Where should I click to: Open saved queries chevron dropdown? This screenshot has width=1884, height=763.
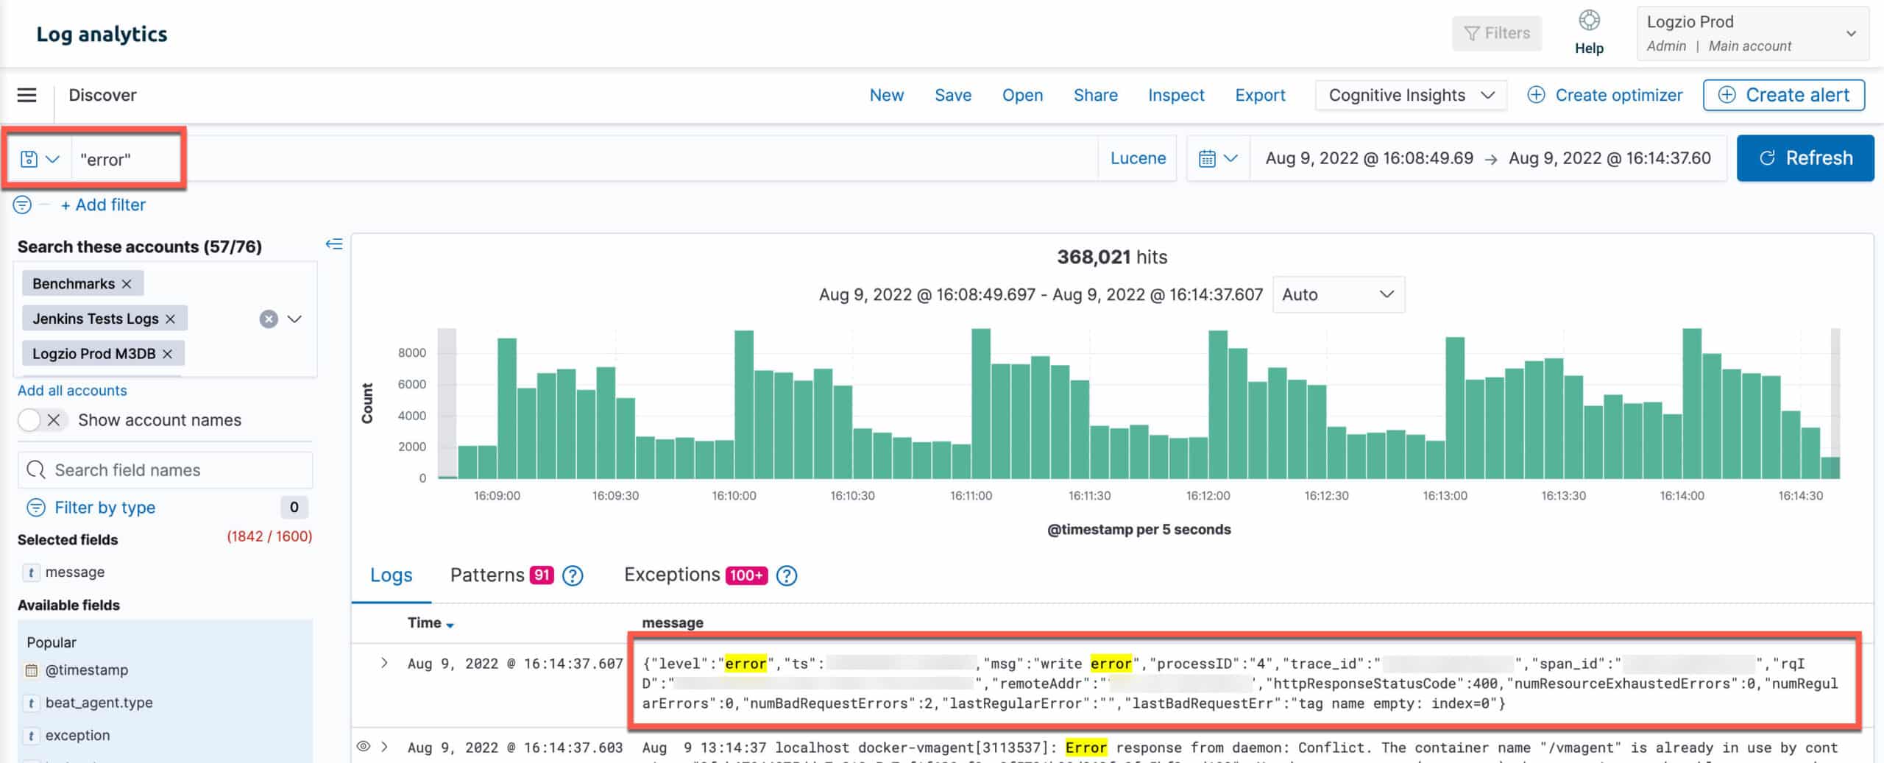pyautogui.click(x=52, y=158)
